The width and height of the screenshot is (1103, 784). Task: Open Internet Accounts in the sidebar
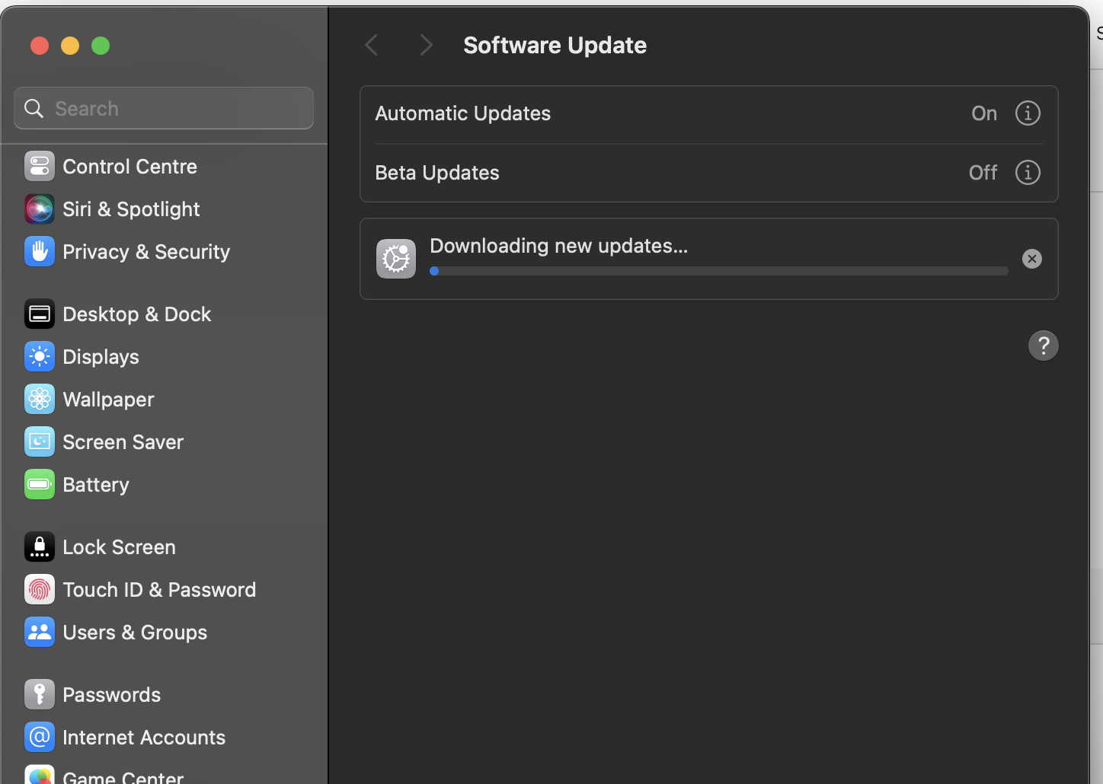tap(144, 737)
